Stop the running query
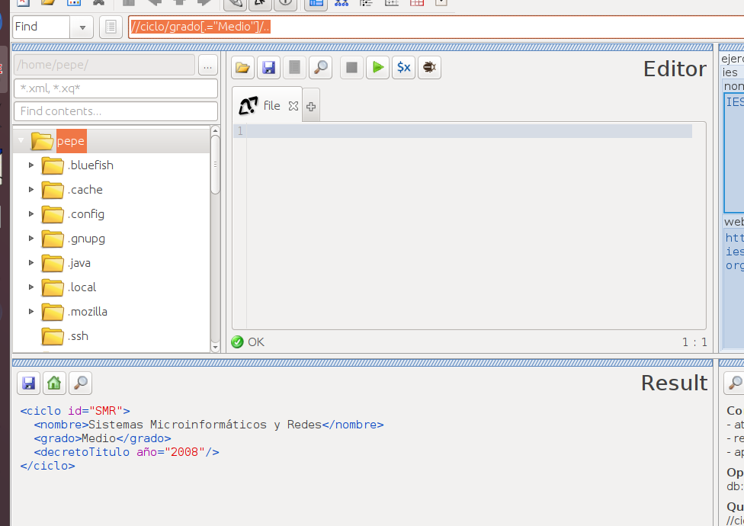Image resolution: width=744 pixels, height=526 pixels. pyautogui.click(x=351, y=67)
